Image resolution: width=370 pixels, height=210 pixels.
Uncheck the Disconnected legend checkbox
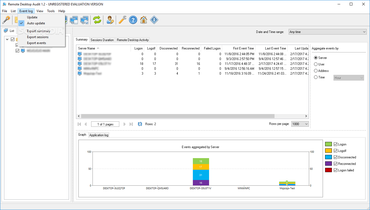[336, 157]
